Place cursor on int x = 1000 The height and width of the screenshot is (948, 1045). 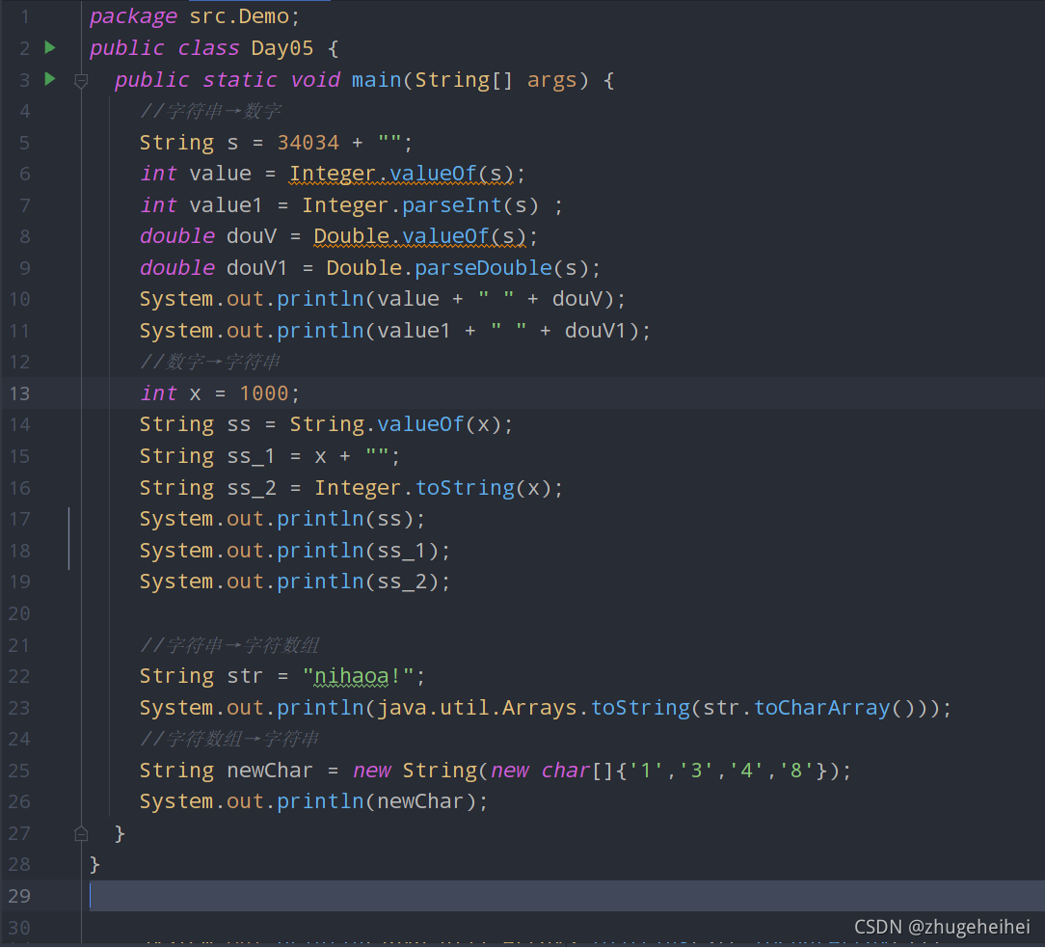click(x=217, y=393)
